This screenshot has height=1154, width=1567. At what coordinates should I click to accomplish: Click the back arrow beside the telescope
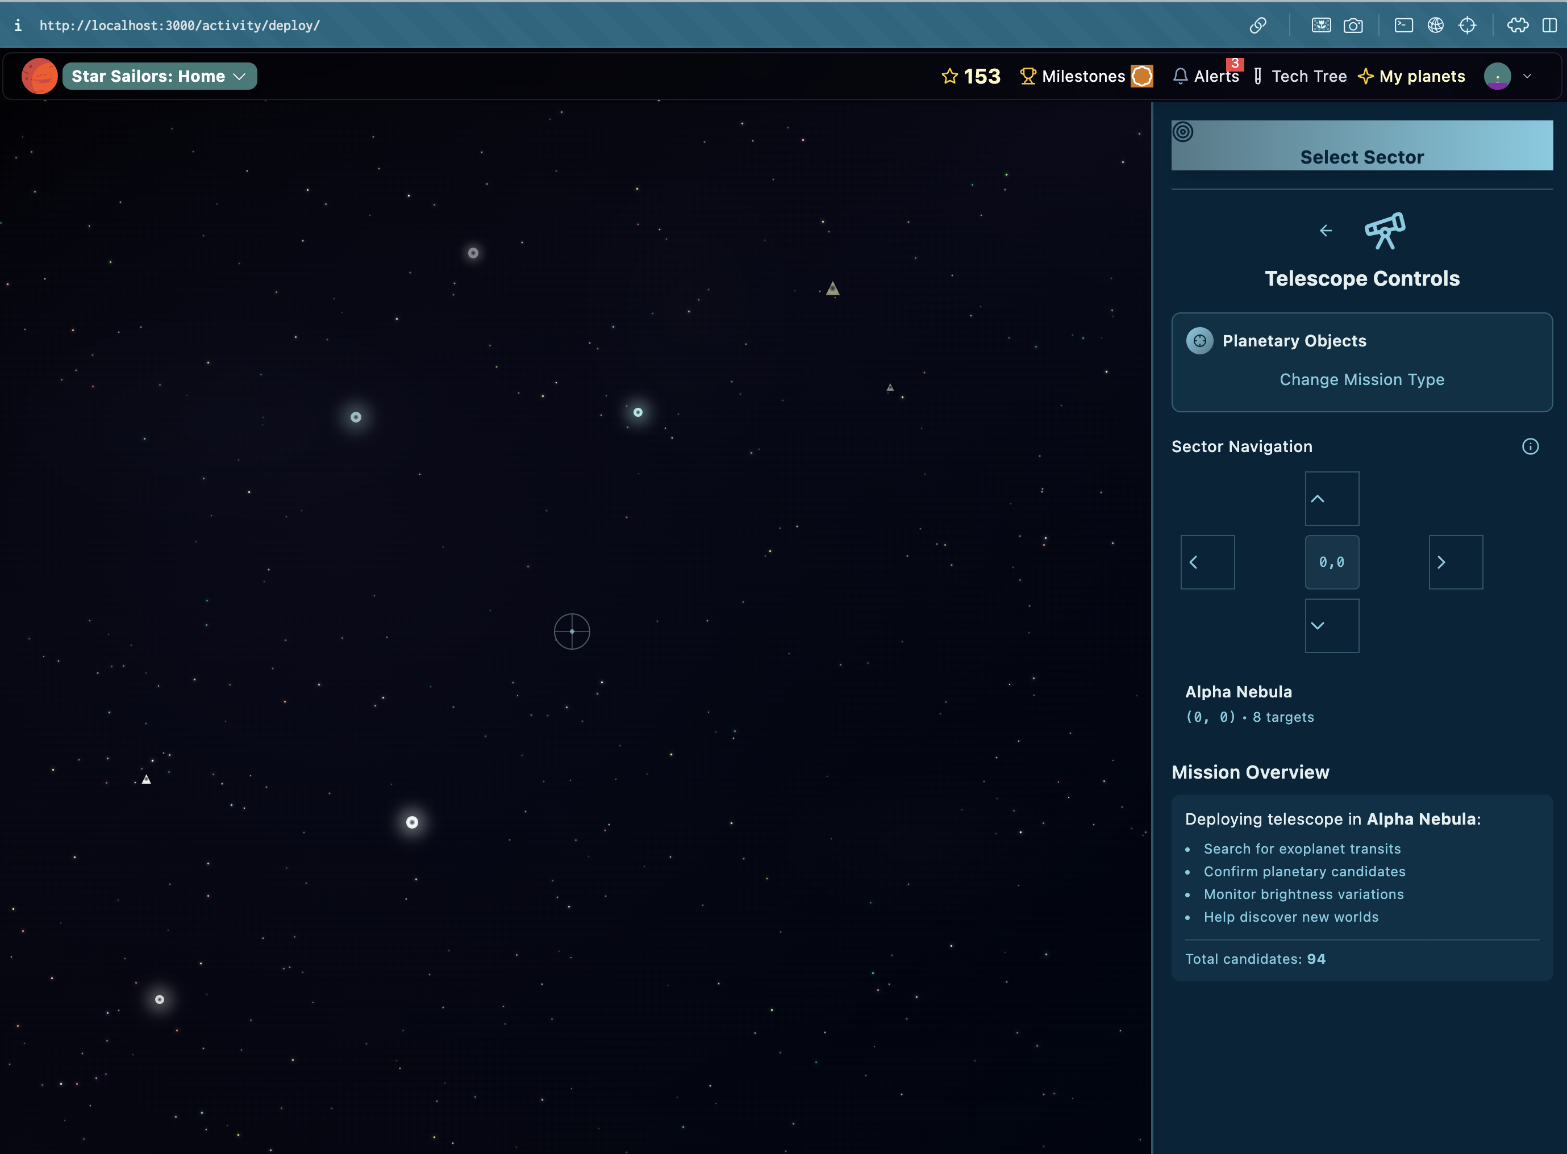(1325, 231)
